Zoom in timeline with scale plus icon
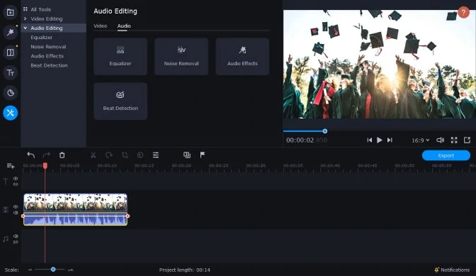The image size is (476, 276). [70, 270]
